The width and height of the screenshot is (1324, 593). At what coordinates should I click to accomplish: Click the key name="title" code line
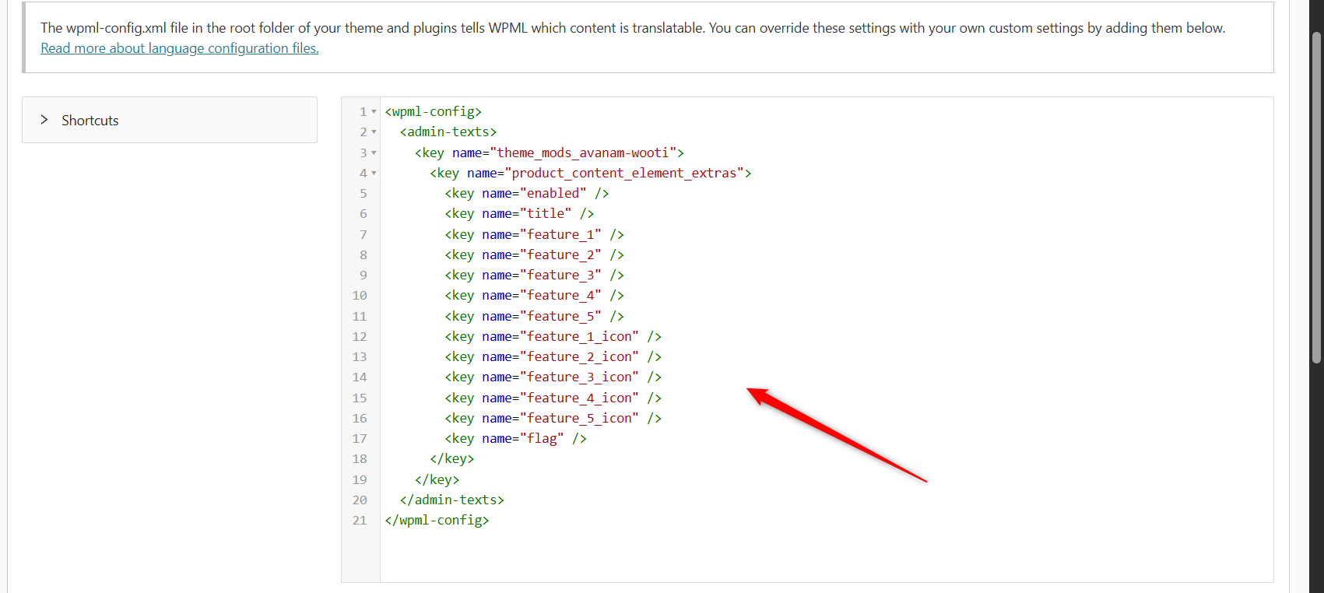click(519, 213)
